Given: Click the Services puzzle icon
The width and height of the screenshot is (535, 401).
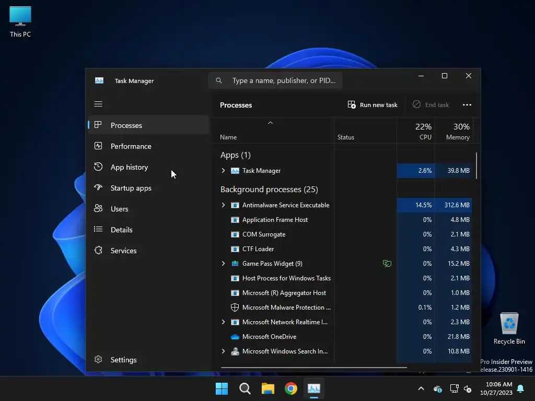Looking at the screenshot, I should pyautogui.click(x=98, y=250).
